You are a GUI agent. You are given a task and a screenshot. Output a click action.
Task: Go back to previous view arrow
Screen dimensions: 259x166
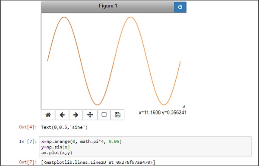(x=62, y=115)
